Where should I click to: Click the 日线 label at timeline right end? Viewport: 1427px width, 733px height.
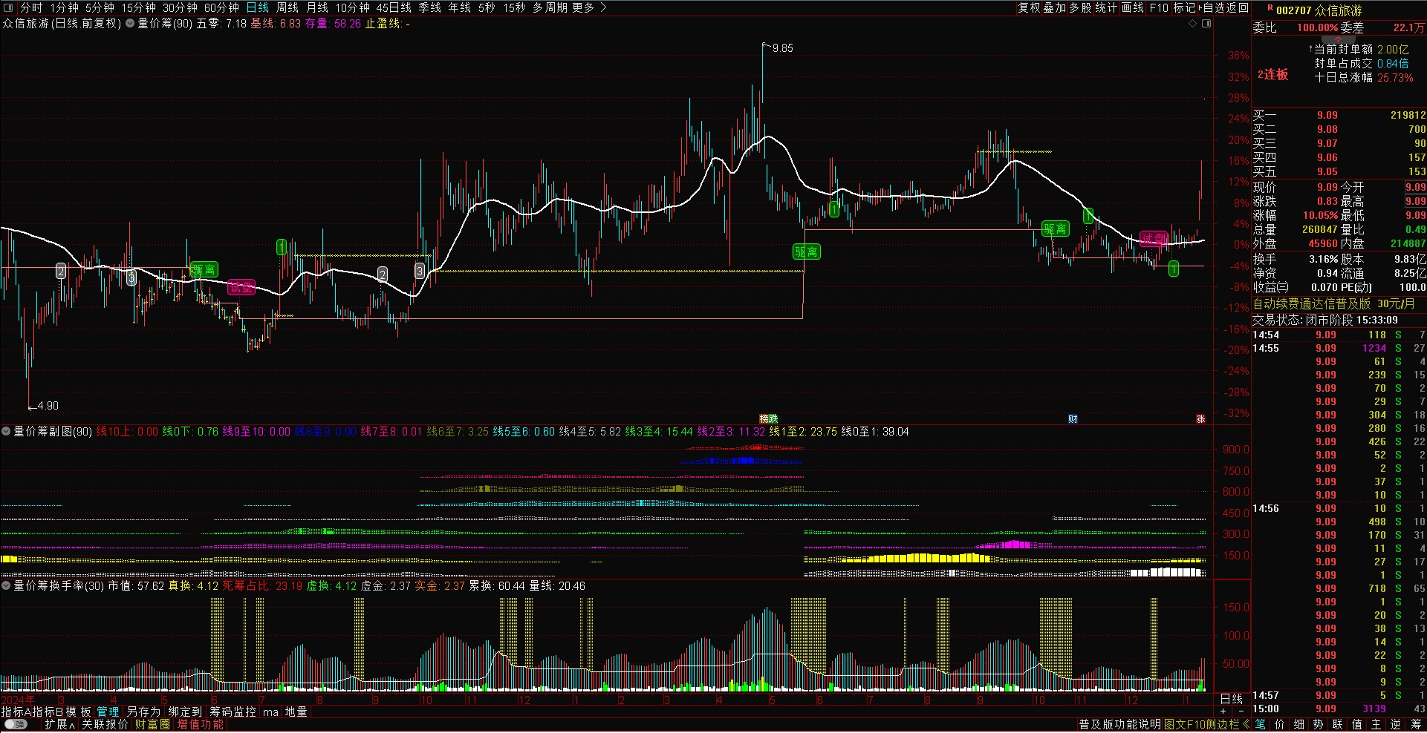(1232, 699)
